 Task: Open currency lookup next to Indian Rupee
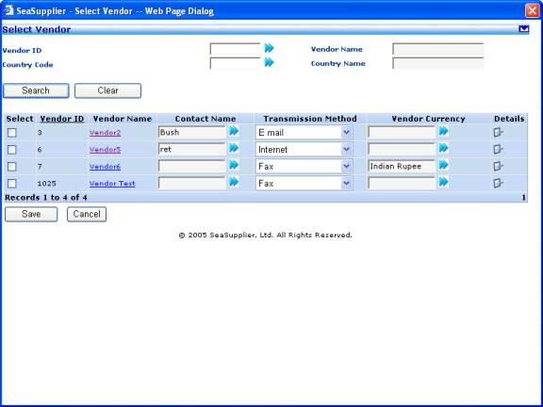444,165
